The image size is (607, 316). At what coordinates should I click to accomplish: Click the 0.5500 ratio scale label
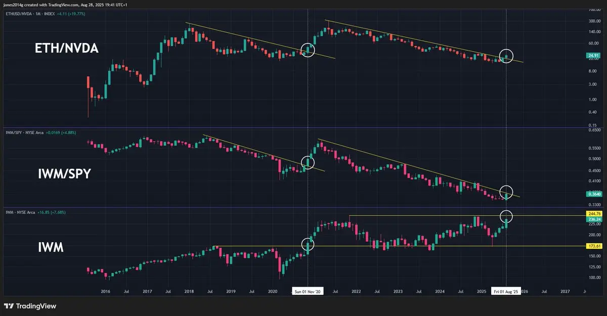pos(594,148)
